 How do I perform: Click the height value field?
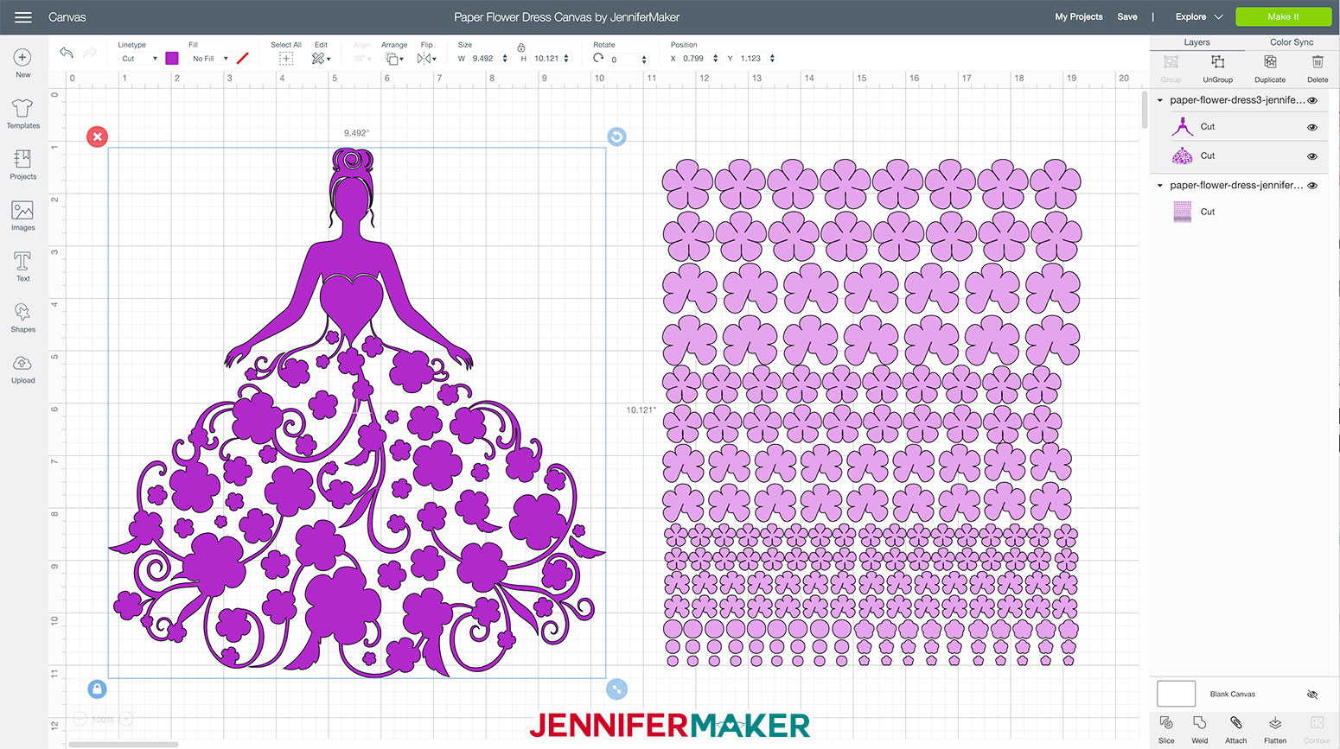coord(546,59)
